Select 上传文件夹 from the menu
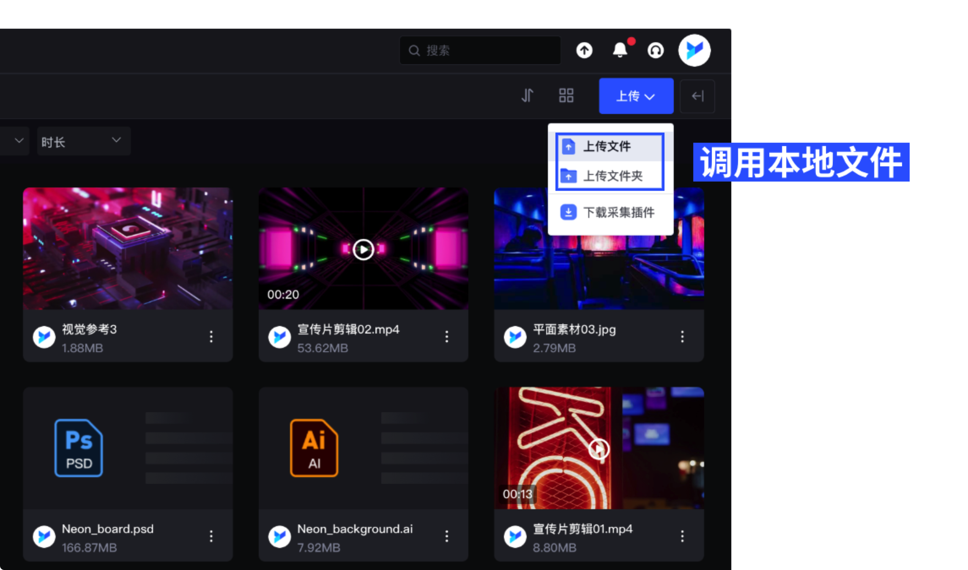 [x=610, y=176]
